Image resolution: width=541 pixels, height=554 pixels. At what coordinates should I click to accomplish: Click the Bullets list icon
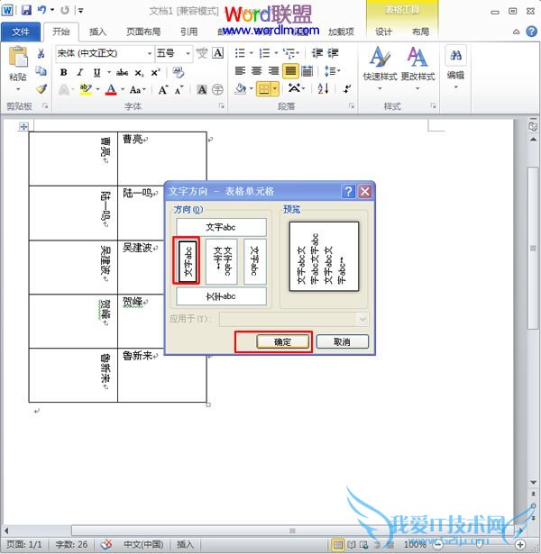click(x=240, y=53)
